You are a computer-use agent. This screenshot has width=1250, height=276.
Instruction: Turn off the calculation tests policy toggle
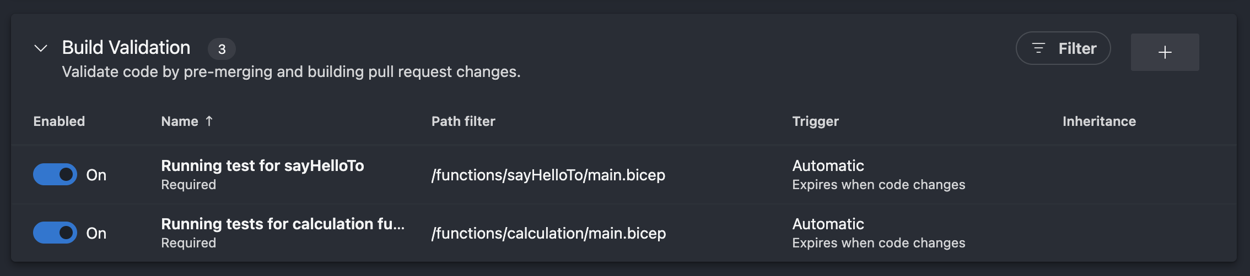[x=55, y=233]
